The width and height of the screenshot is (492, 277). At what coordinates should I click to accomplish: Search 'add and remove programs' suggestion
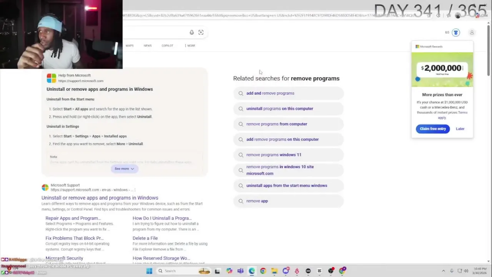[288, 93]
